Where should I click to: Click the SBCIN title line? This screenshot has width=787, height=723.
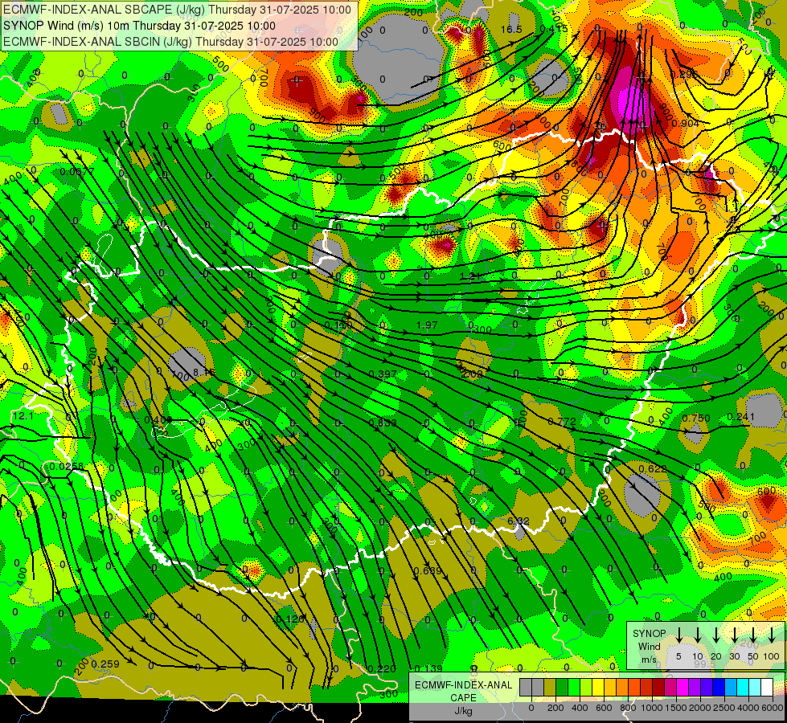pos(170,42)
